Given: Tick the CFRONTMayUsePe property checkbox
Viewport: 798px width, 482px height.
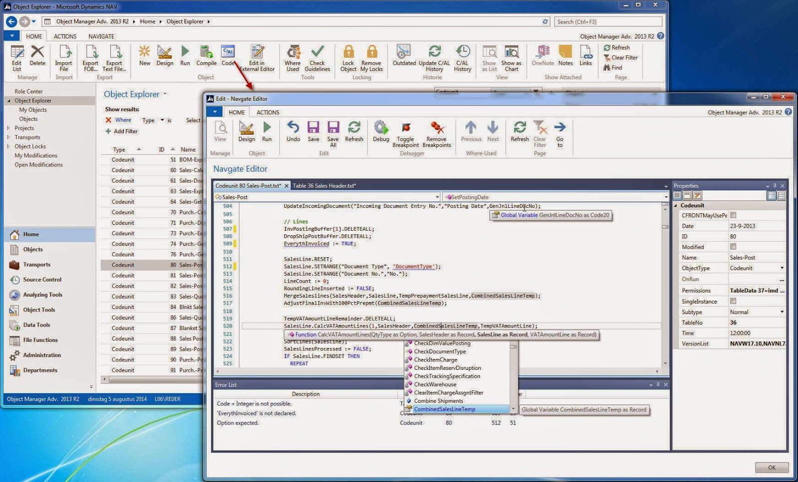Looking at the screenshot, I should (733, 215).
